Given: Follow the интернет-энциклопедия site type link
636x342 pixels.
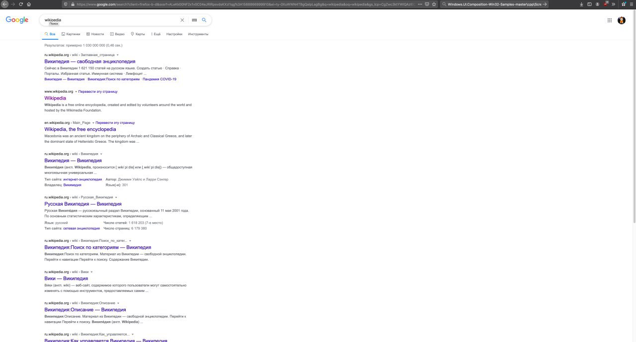Looking at the screenshot, I should coord(82,179).
